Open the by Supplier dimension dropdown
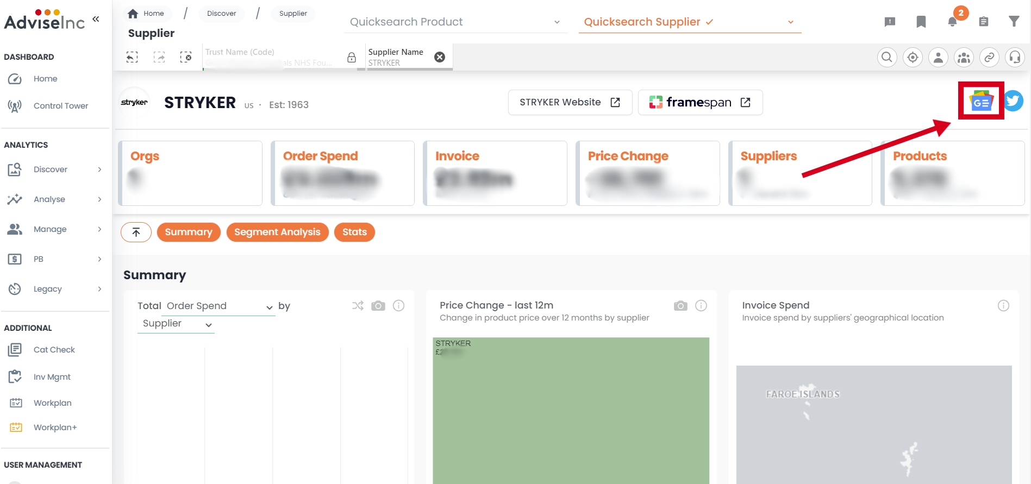Viewport: 1031px width, 484px height. click(176, 324)
